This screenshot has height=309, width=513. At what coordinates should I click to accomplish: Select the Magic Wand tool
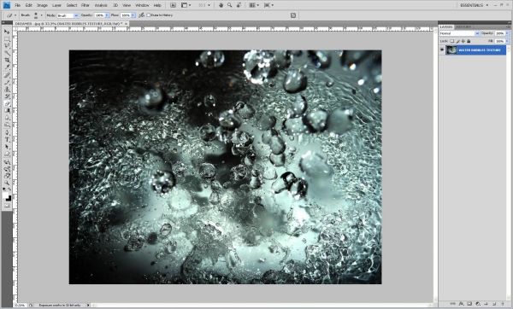tap(7, 53)
